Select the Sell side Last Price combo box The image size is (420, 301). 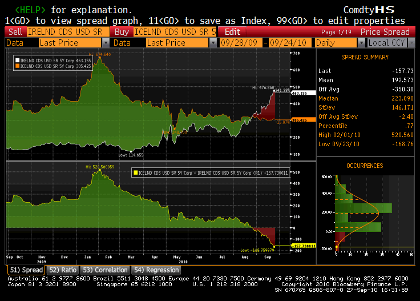[x=70, y=43]
